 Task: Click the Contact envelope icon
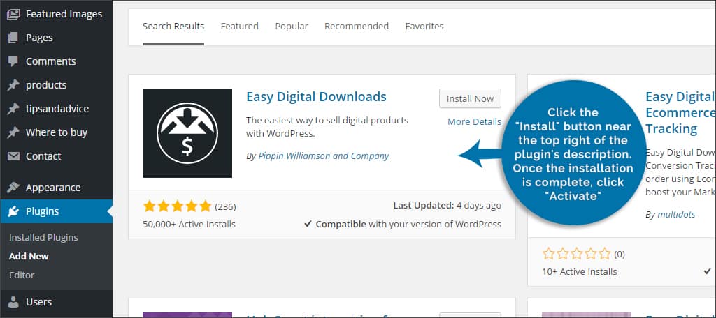coord(13,156)
